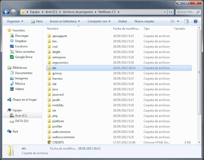This screenshot has height=160, width=204.
Task: Open the view options dropdown arrow
Action: point(178,21)
